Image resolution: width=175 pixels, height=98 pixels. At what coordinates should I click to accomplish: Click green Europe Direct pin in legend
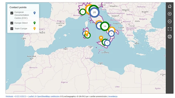pyautogui.click(x=35, y=23)
